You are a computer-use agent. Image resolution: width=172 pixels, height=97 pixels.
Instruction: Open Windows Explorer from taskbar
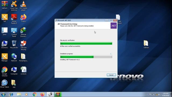(19, 95)
